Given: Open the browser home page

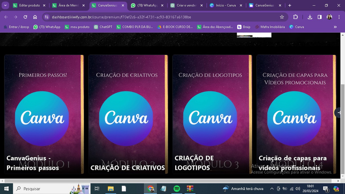Looking at the screenshot, I should tap(35, 17).
